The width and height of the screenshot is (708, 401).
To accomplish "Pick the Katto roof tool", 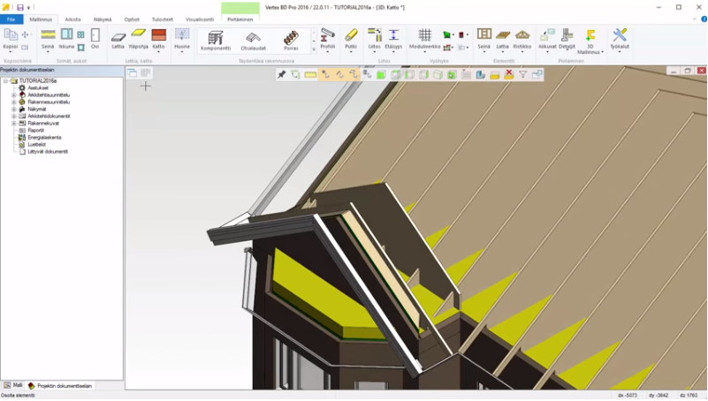I will [x=158, y=38].
